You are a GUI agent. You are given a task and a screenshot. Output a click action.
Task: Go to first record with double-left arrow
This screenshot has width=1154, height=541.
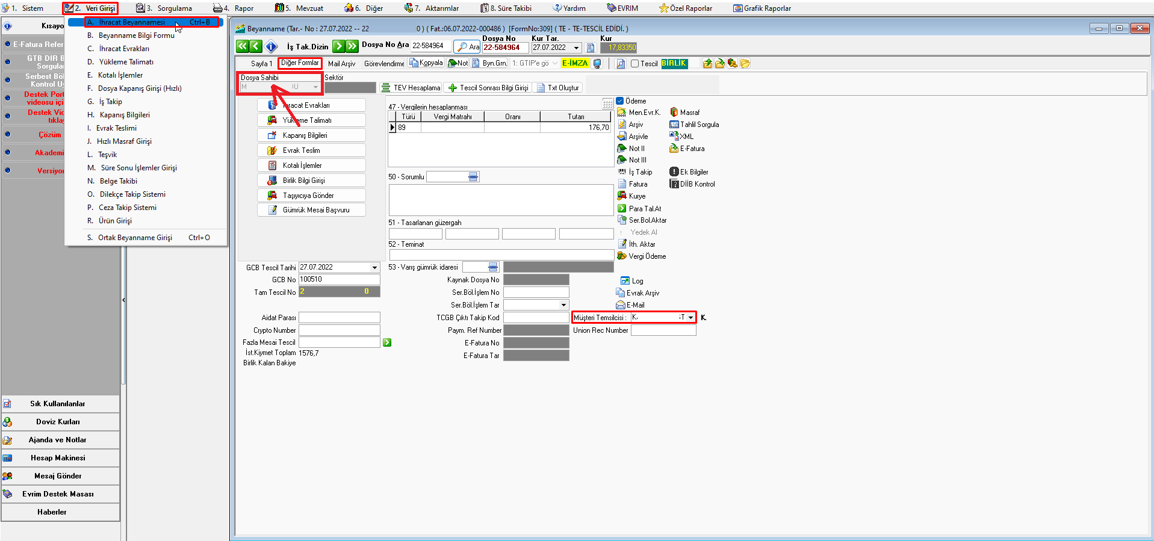[242, 46]
